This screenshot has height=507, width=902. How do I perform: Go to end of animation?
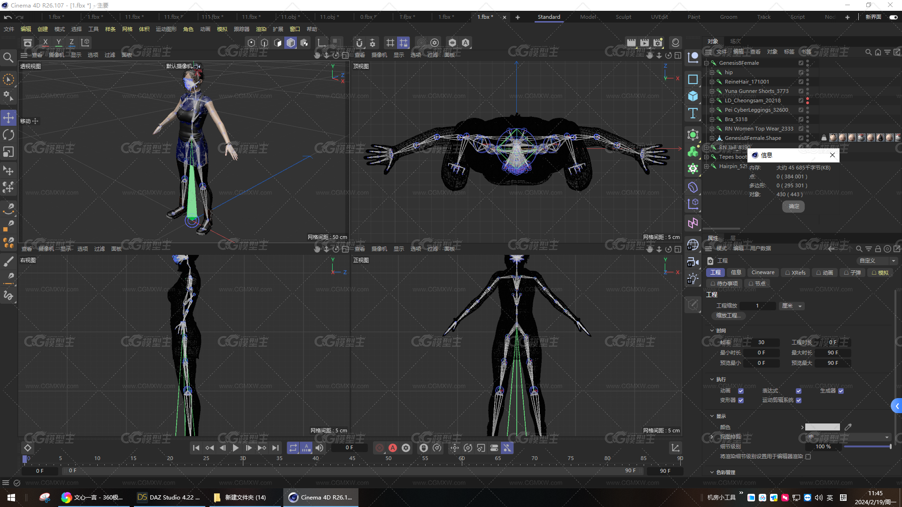click(x=275, y=448)
